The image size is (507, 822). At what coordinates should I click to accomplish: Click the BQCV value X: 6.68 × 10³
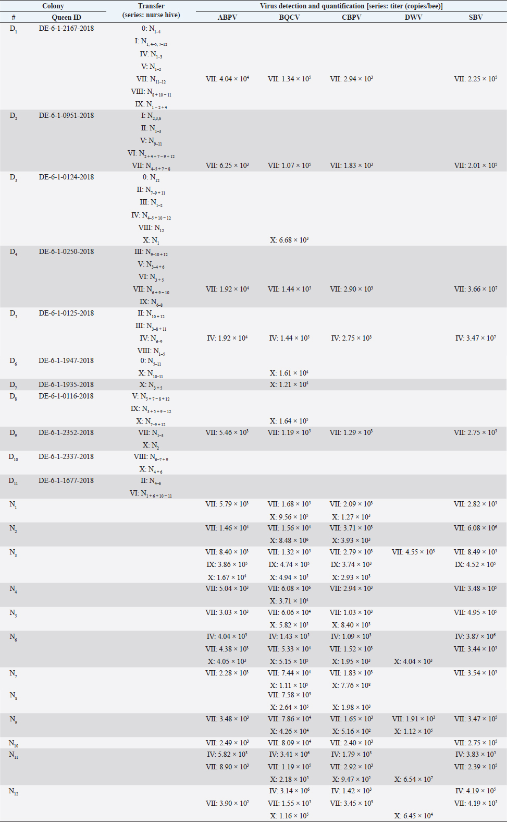pos(289,240)
